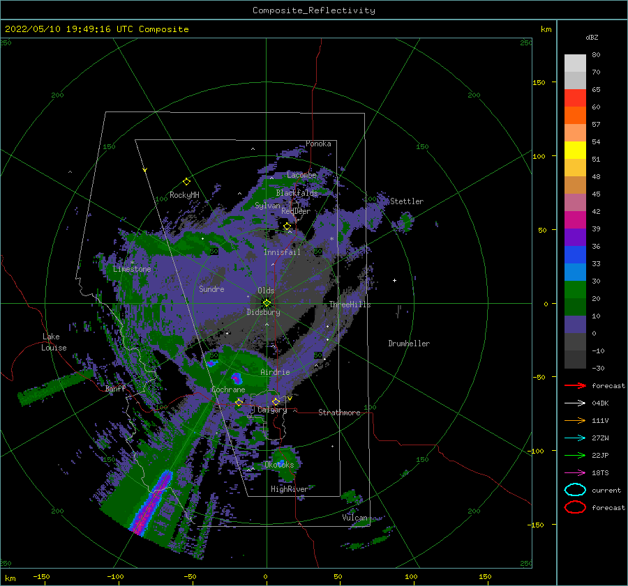The width and height of the screenshot is (628, 586).
Task: Click the long magenta reflectivity streak in the southwest
Action: pyautogui.click(x=152, y=502)
